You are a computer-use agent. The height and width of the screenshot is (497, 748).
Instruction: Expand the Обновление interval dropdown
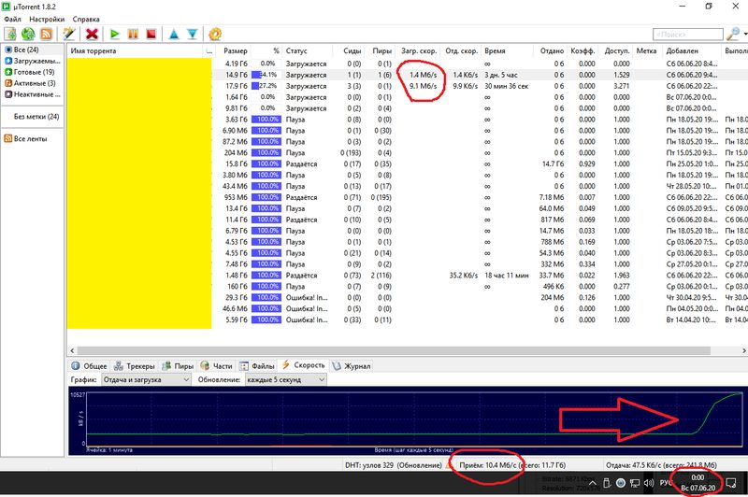tap(286, 380)
